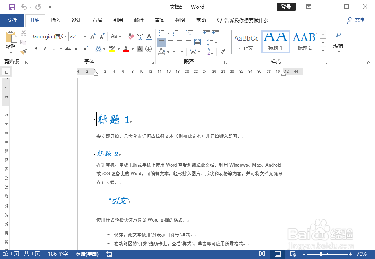Clear all formatting with the eraser icon

click(131, 36)
